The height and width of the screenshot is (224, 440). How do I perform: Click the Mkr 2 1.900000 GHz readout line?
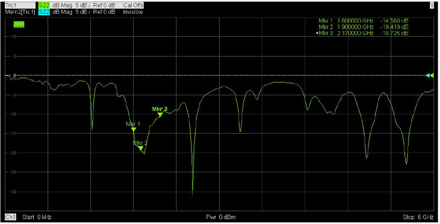click(x=363, y=27)
